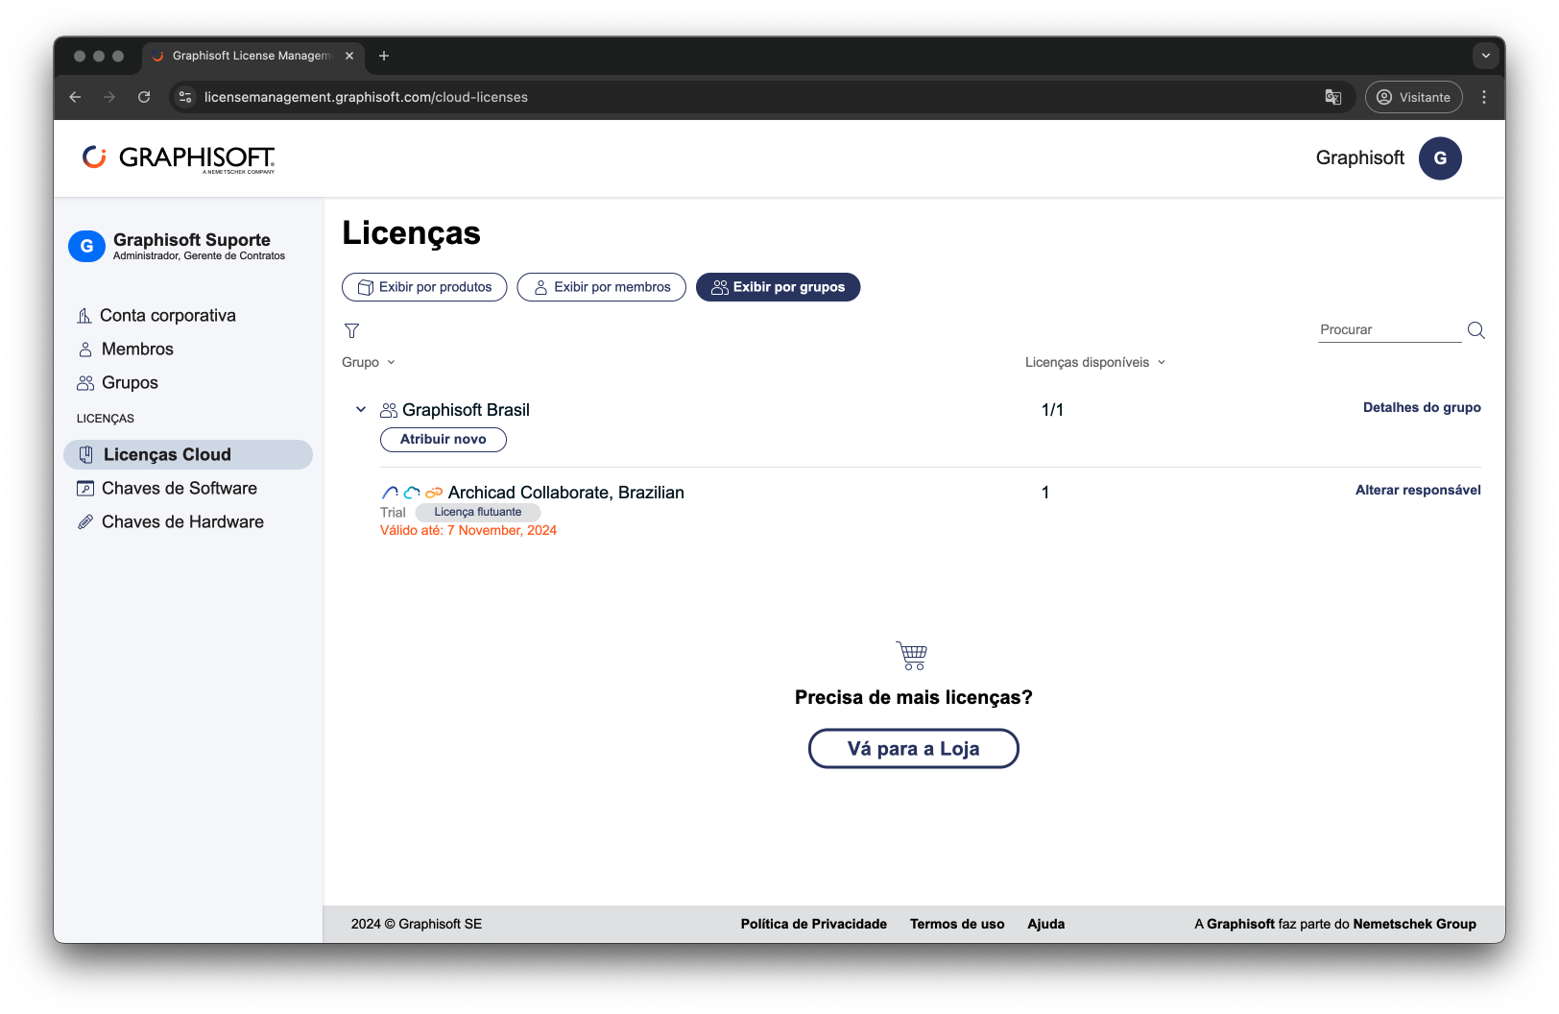Open the G user avatar menu
This screenshot has width=1559, height=1014.
(1440, 158)
